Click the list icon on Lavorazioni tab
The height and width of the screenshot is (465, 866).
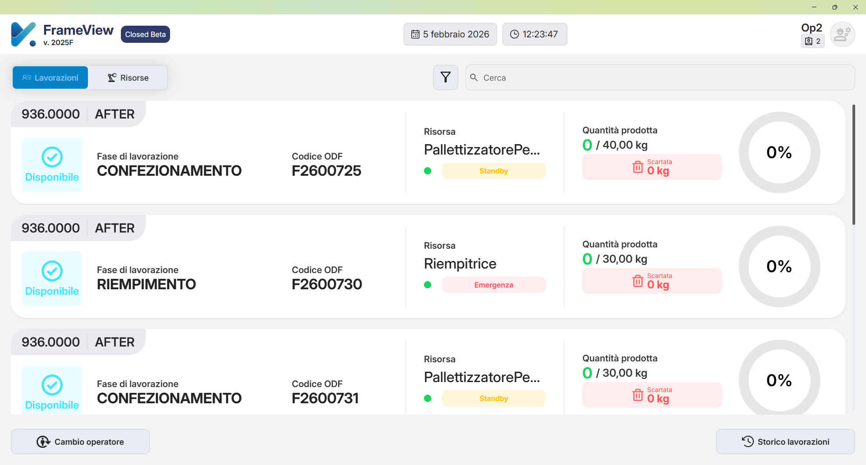[27, 77]
